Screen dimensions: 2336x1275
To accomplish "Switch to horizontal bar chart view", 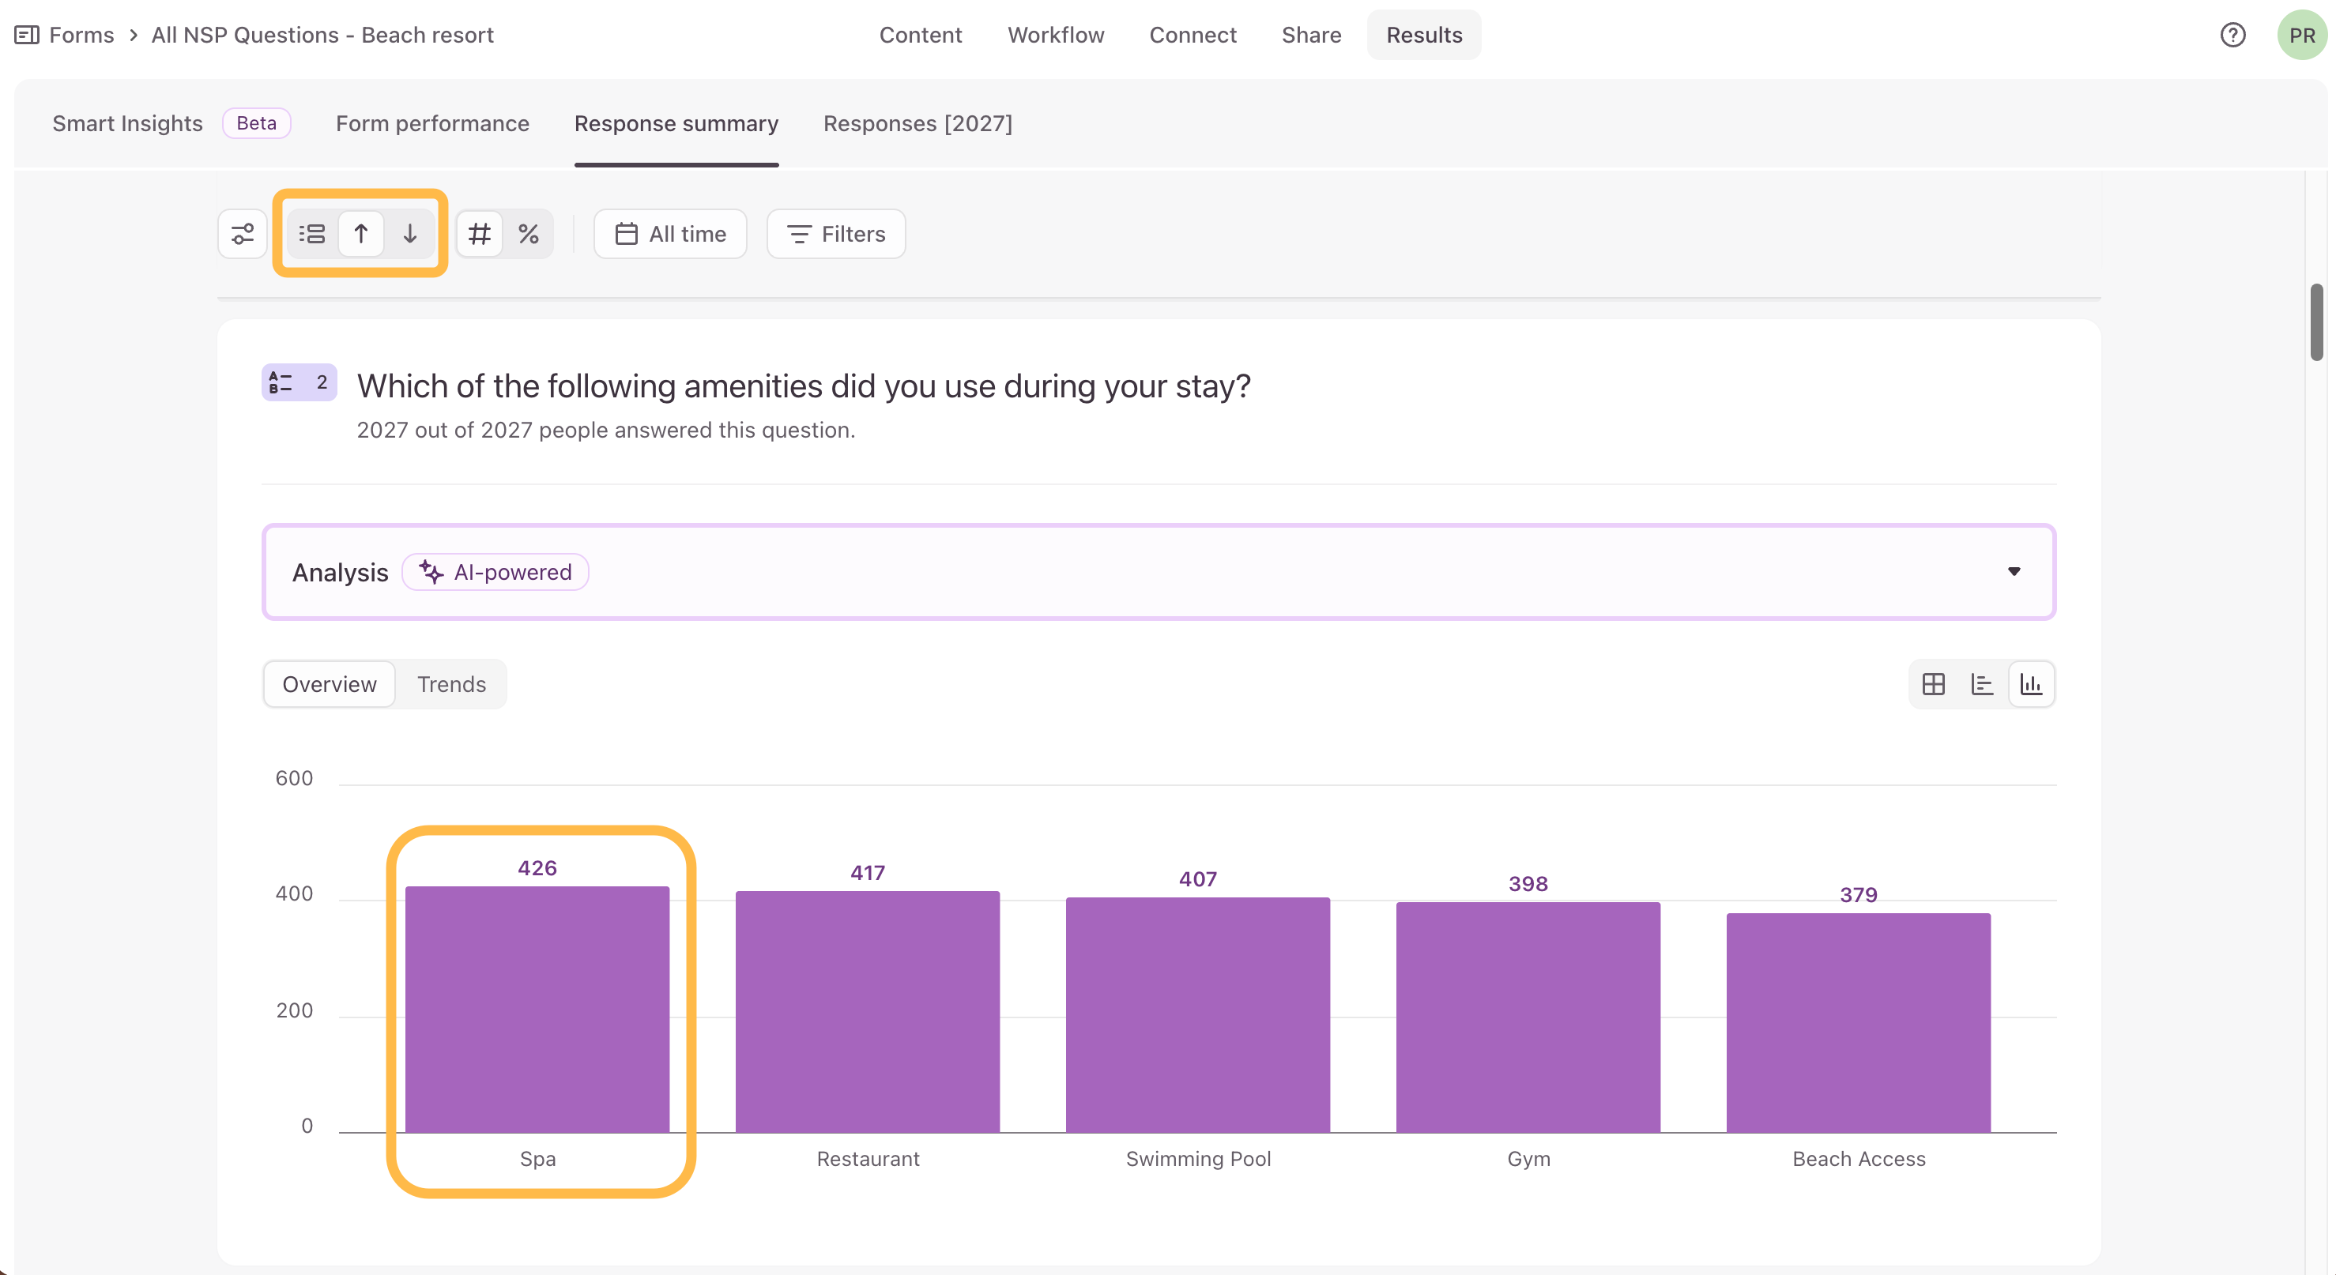I will tap(1982, 684).
